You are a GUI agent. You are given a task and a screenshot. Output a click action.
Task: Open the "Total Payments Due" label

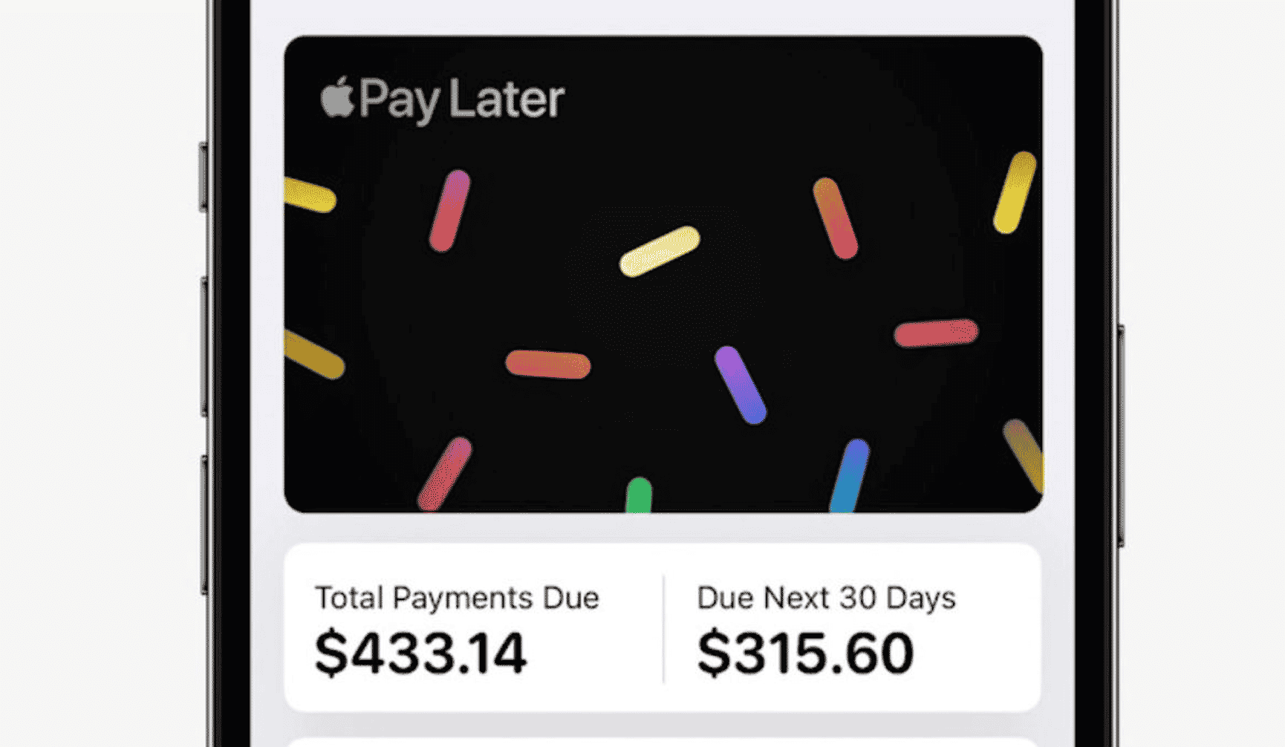point(457,598)
